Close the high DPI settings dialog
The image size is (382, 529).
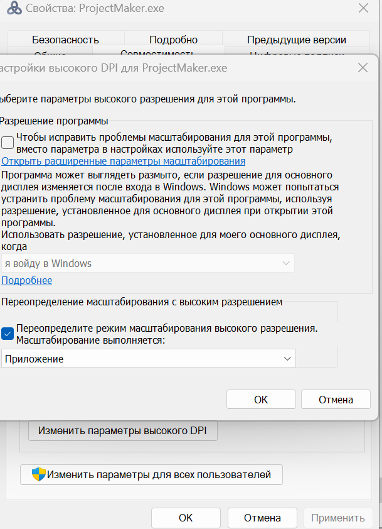[363, 68]
